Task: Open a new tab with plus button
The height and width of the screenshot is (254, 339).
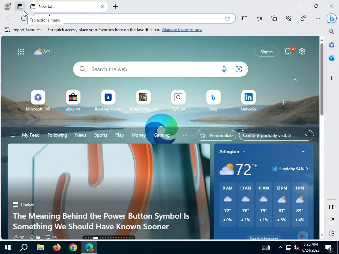Action: 116,7
